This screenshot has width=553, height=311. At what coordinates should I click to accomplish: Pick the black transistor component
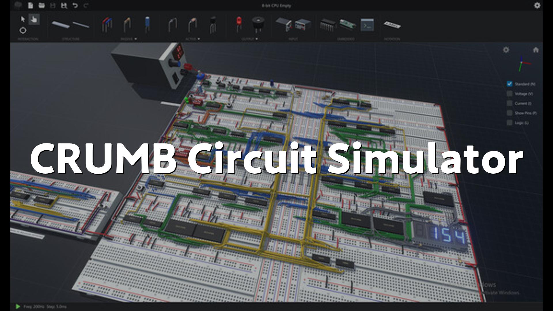[x=213, y=24]
